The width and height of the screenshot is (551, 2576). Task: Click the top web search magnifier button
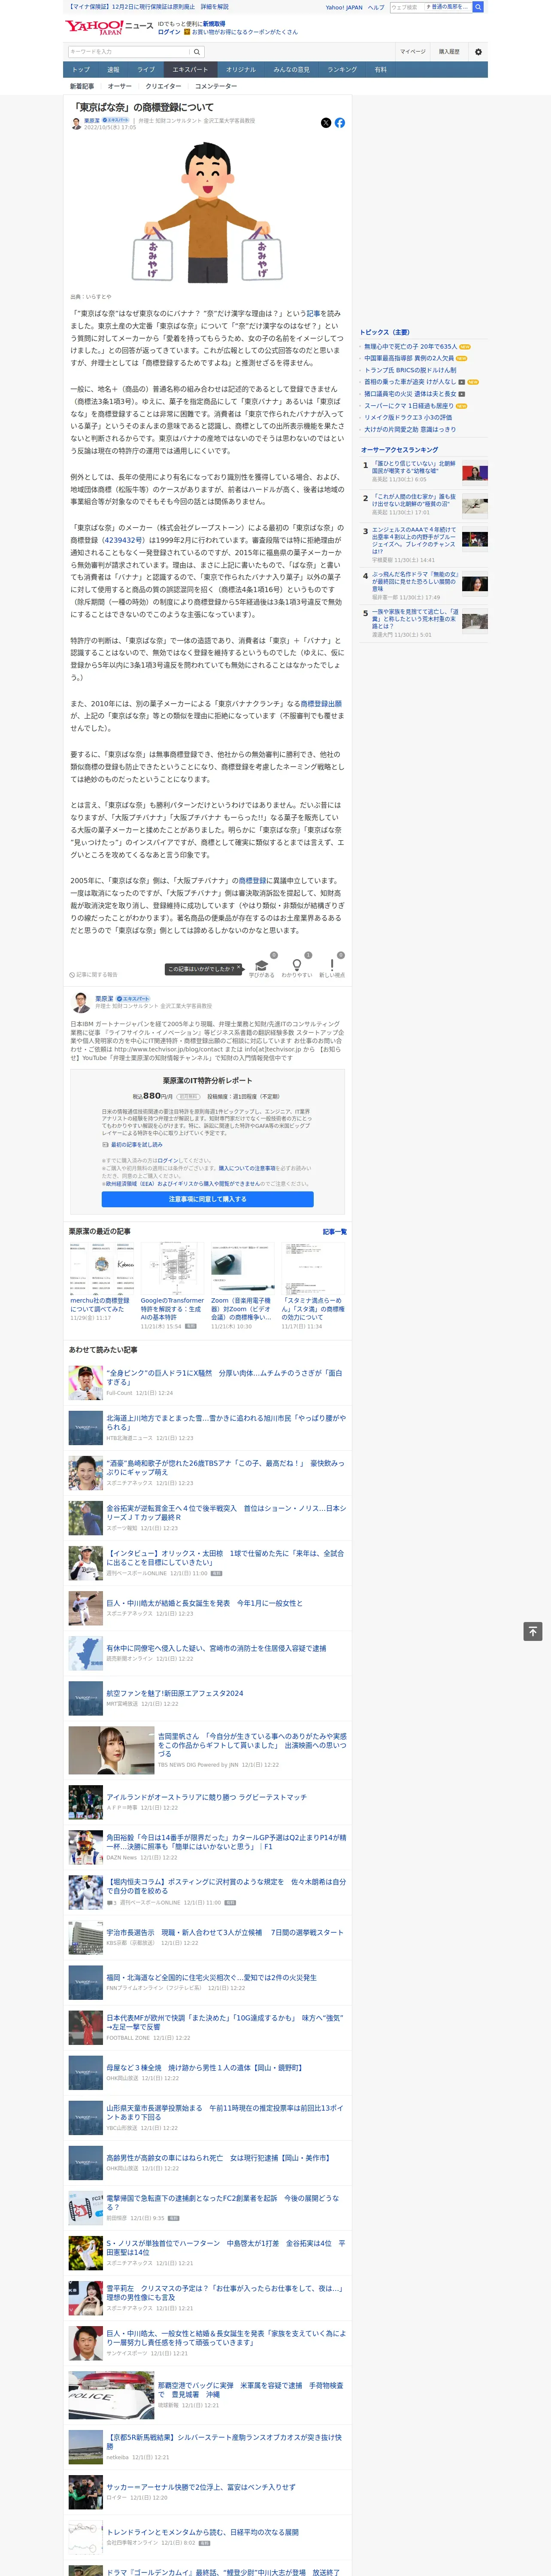[x=478, y=7]
